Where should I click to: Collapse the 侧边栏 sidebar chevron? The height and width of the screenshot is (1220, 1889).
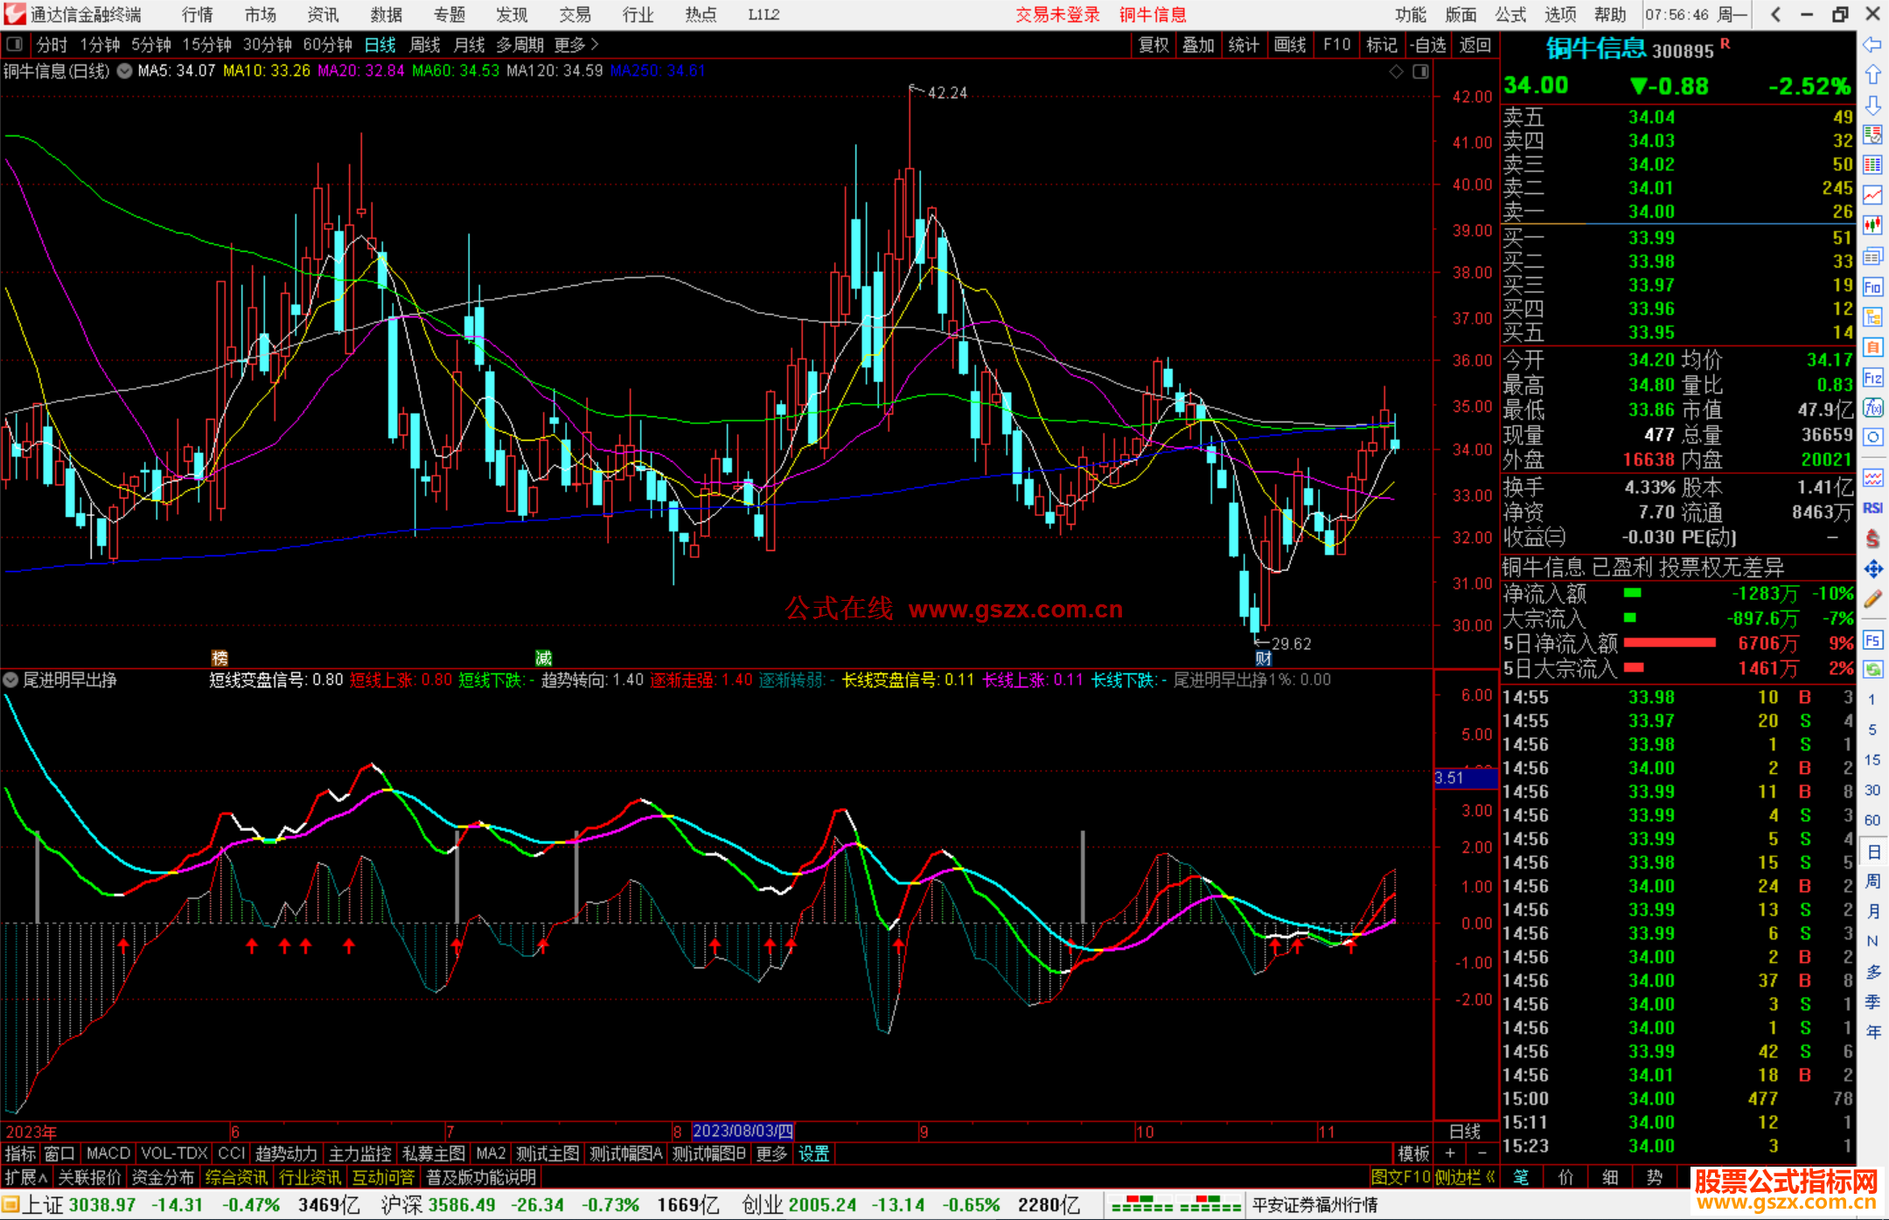[1490, 1177]
